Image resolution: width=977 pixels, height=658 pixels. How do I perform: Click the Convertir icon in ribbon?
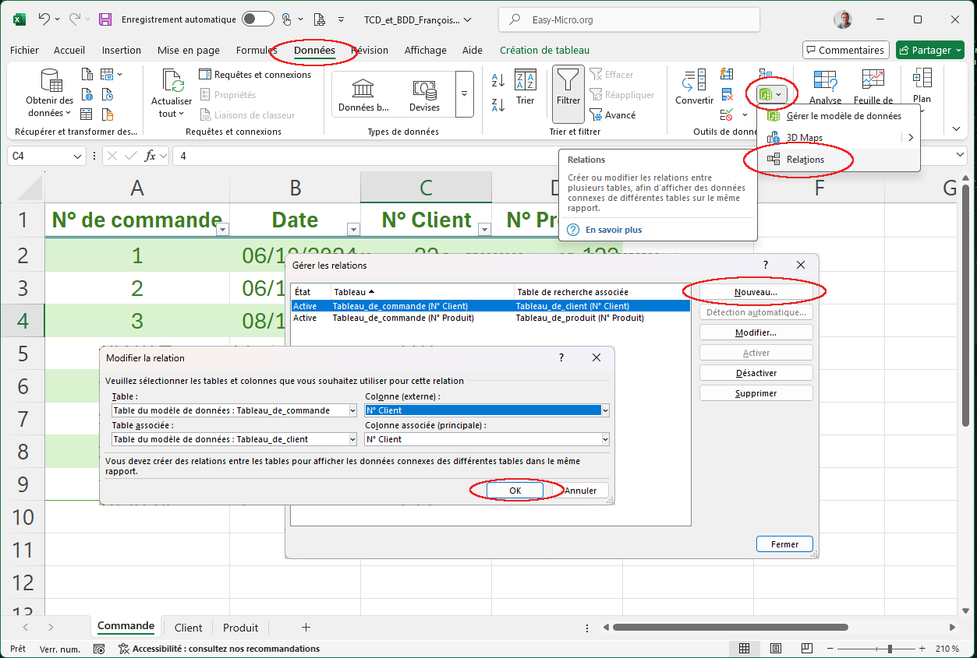[694, 80]
